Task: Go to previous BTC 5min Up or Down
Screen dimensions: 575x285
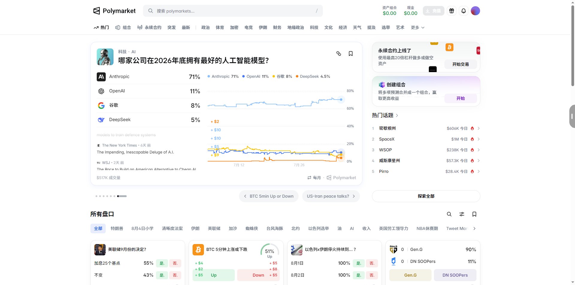Action: coord(269,196)
